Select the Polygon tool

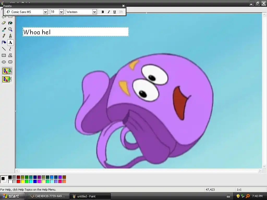pyautogui.click(x=10, y=55)
